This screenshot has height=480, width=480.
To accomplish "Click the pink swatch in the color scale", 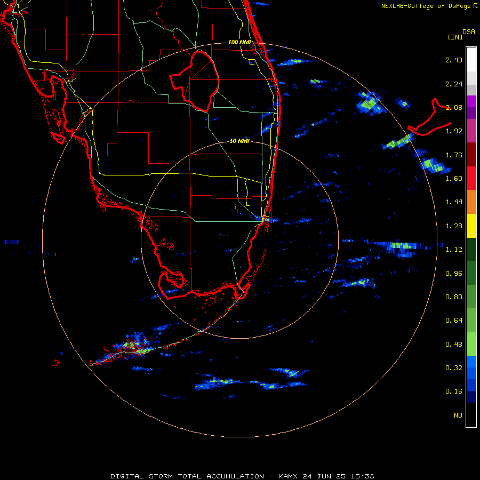I will (x=471, y=131).
